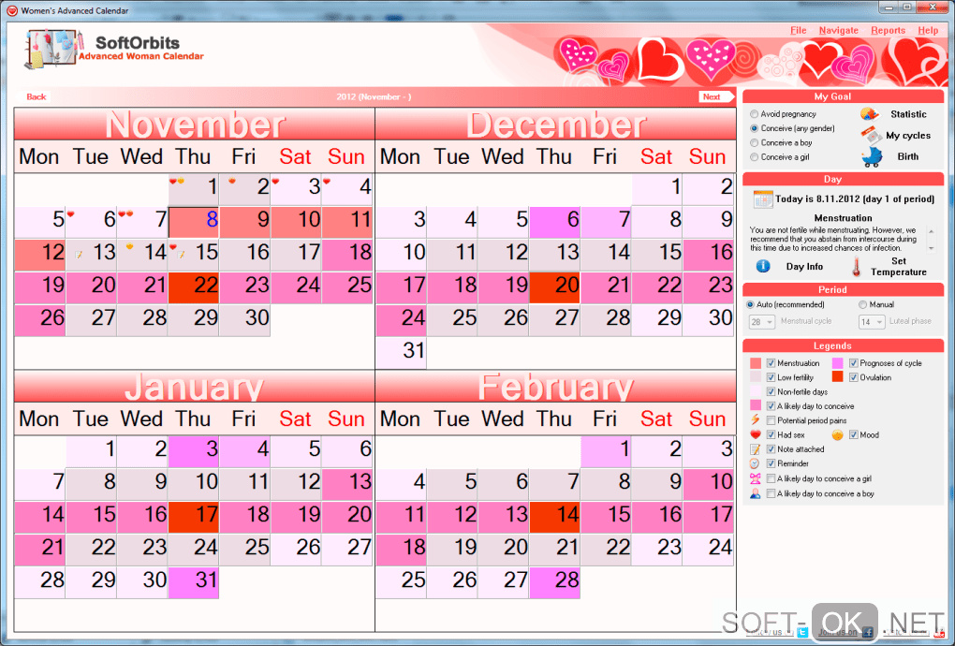Open the Navigate menu
This screenshot has width=955, height=646.
(838, 31)
